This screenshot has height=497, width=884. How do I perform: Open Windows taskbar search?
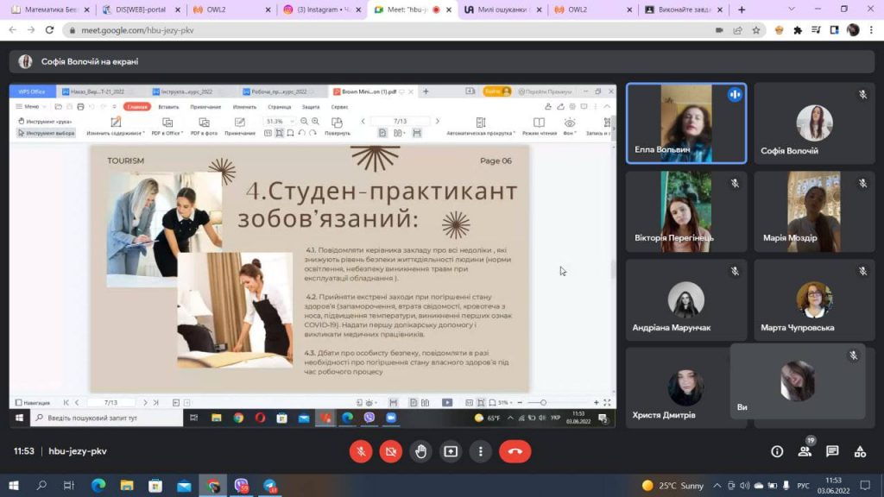coord(41,486)
